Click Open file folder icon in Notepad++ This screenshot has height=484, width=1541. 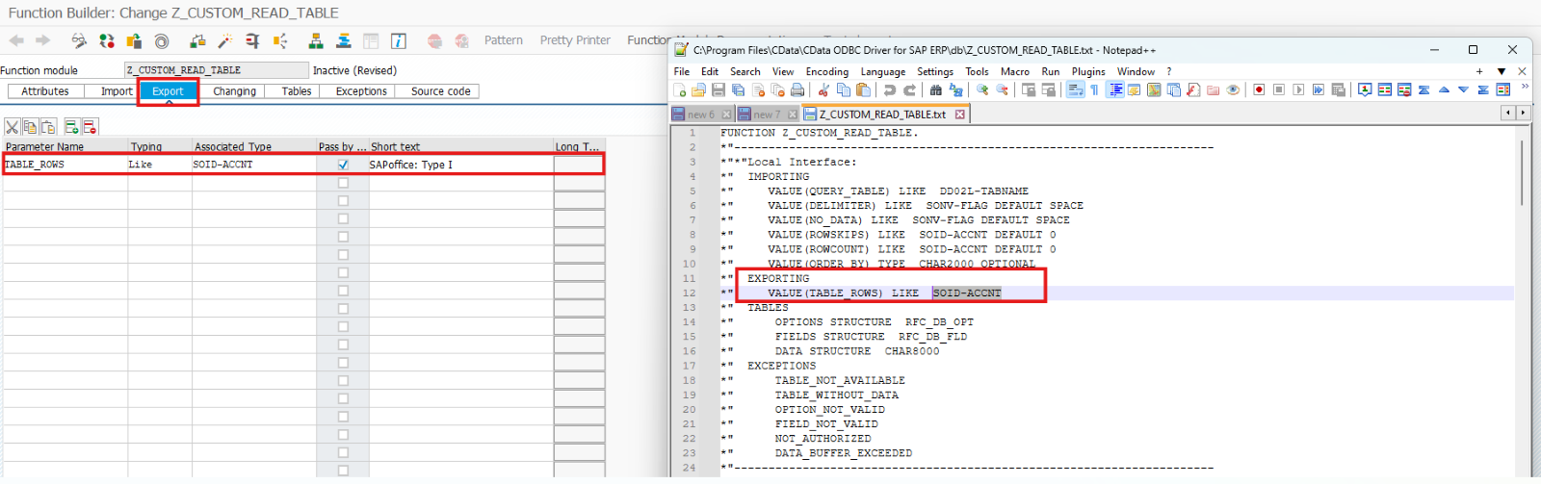(x=698, y=89)
